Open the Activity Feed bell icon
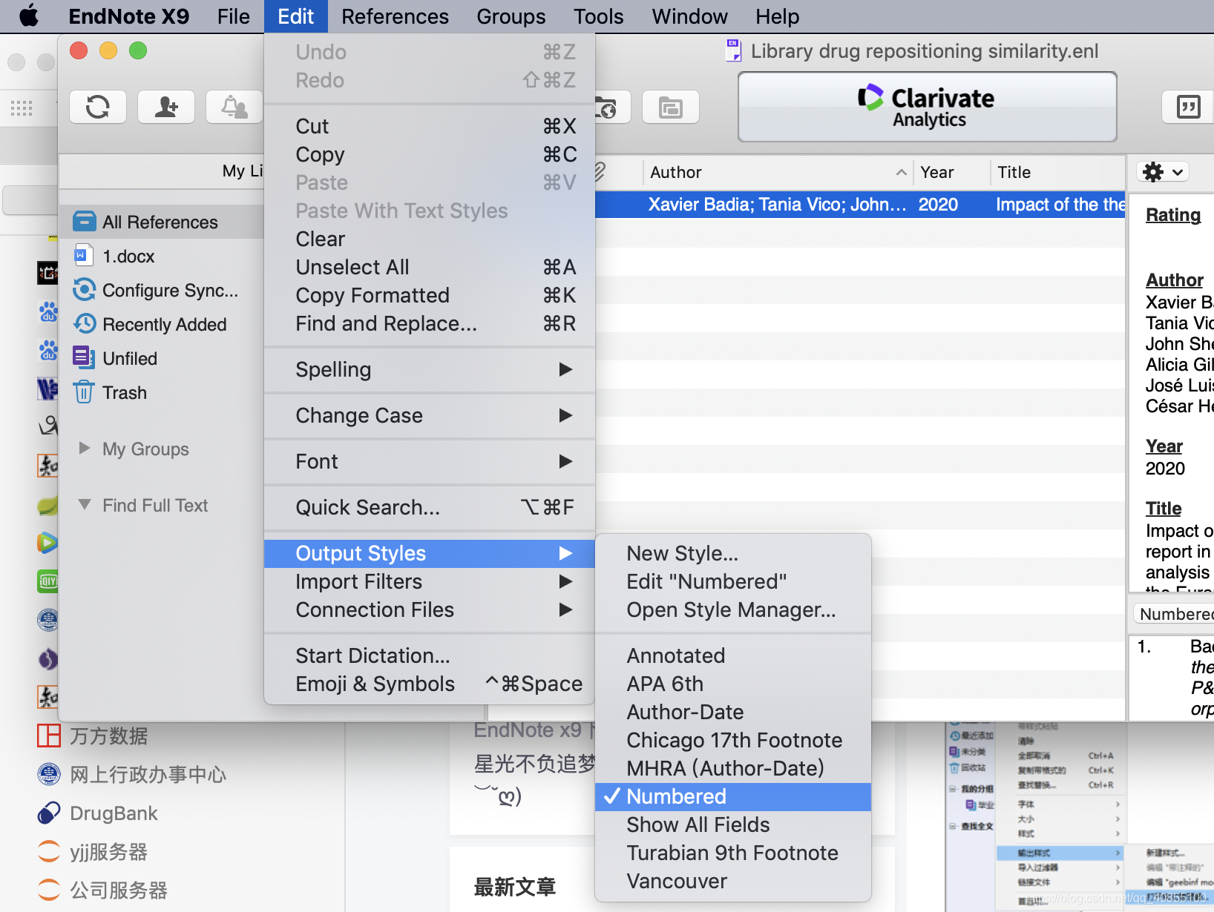This screenshot has height=912, width=1214. 234,107
